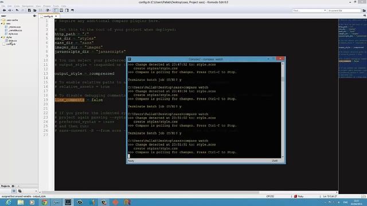This screenshot has height=206, width=367.
Task: Click the Console2 taskbar icon
Action: [68, 202]
